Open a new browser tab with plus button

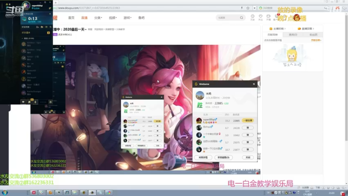[56, 3]
